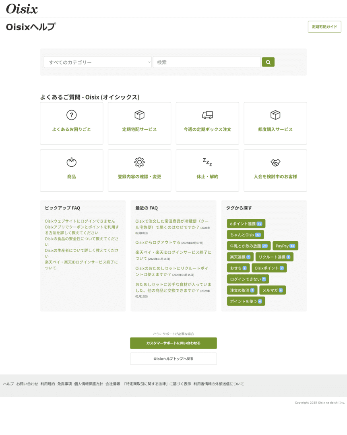This screenshot has width=347, height=435.
Task: Open FAQ Oisixの食品の安全性について
Action: (x=82, y=242)
